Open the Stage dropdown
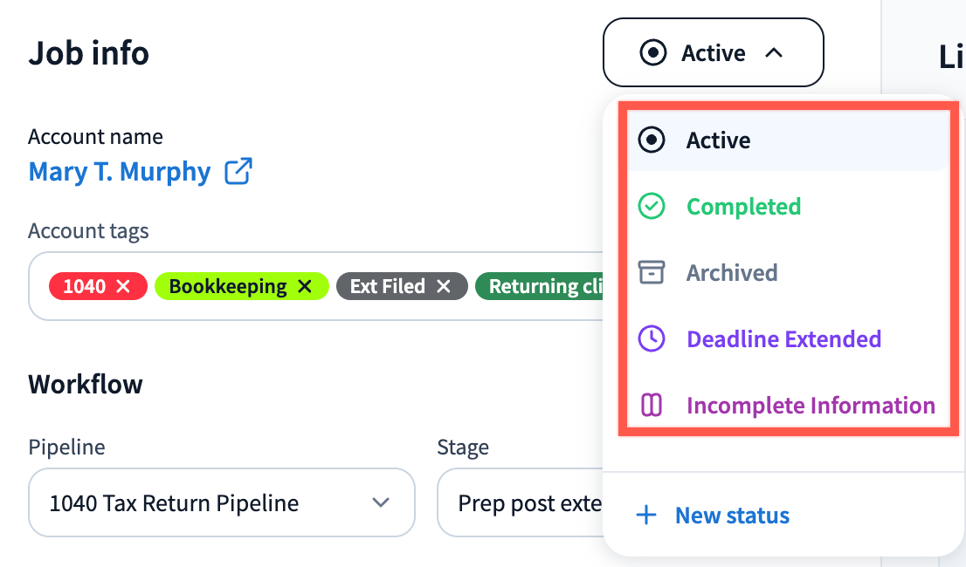 pyautogui.click(x=521, y=503)
